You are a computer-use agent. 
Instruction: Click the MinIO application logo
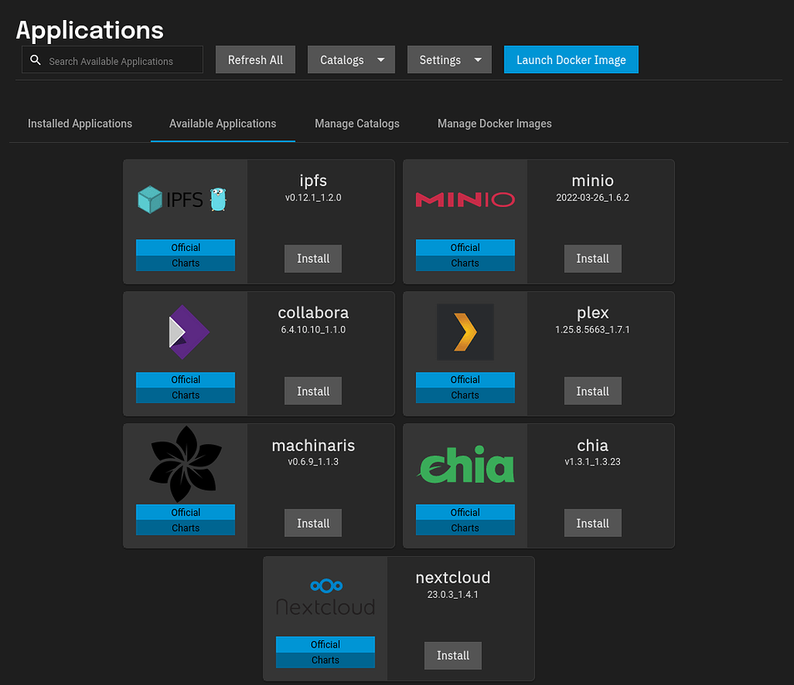pyautogui.click(x=464, y=199)
